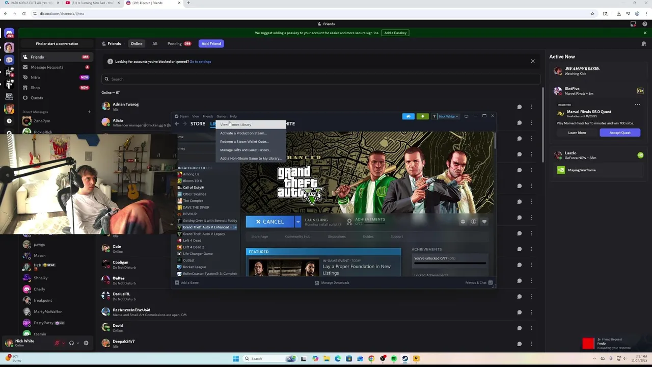This screenshot has height=367, width=652.
Task: Open dropdown arrow beside Cancel button
Action: [298, 222]
